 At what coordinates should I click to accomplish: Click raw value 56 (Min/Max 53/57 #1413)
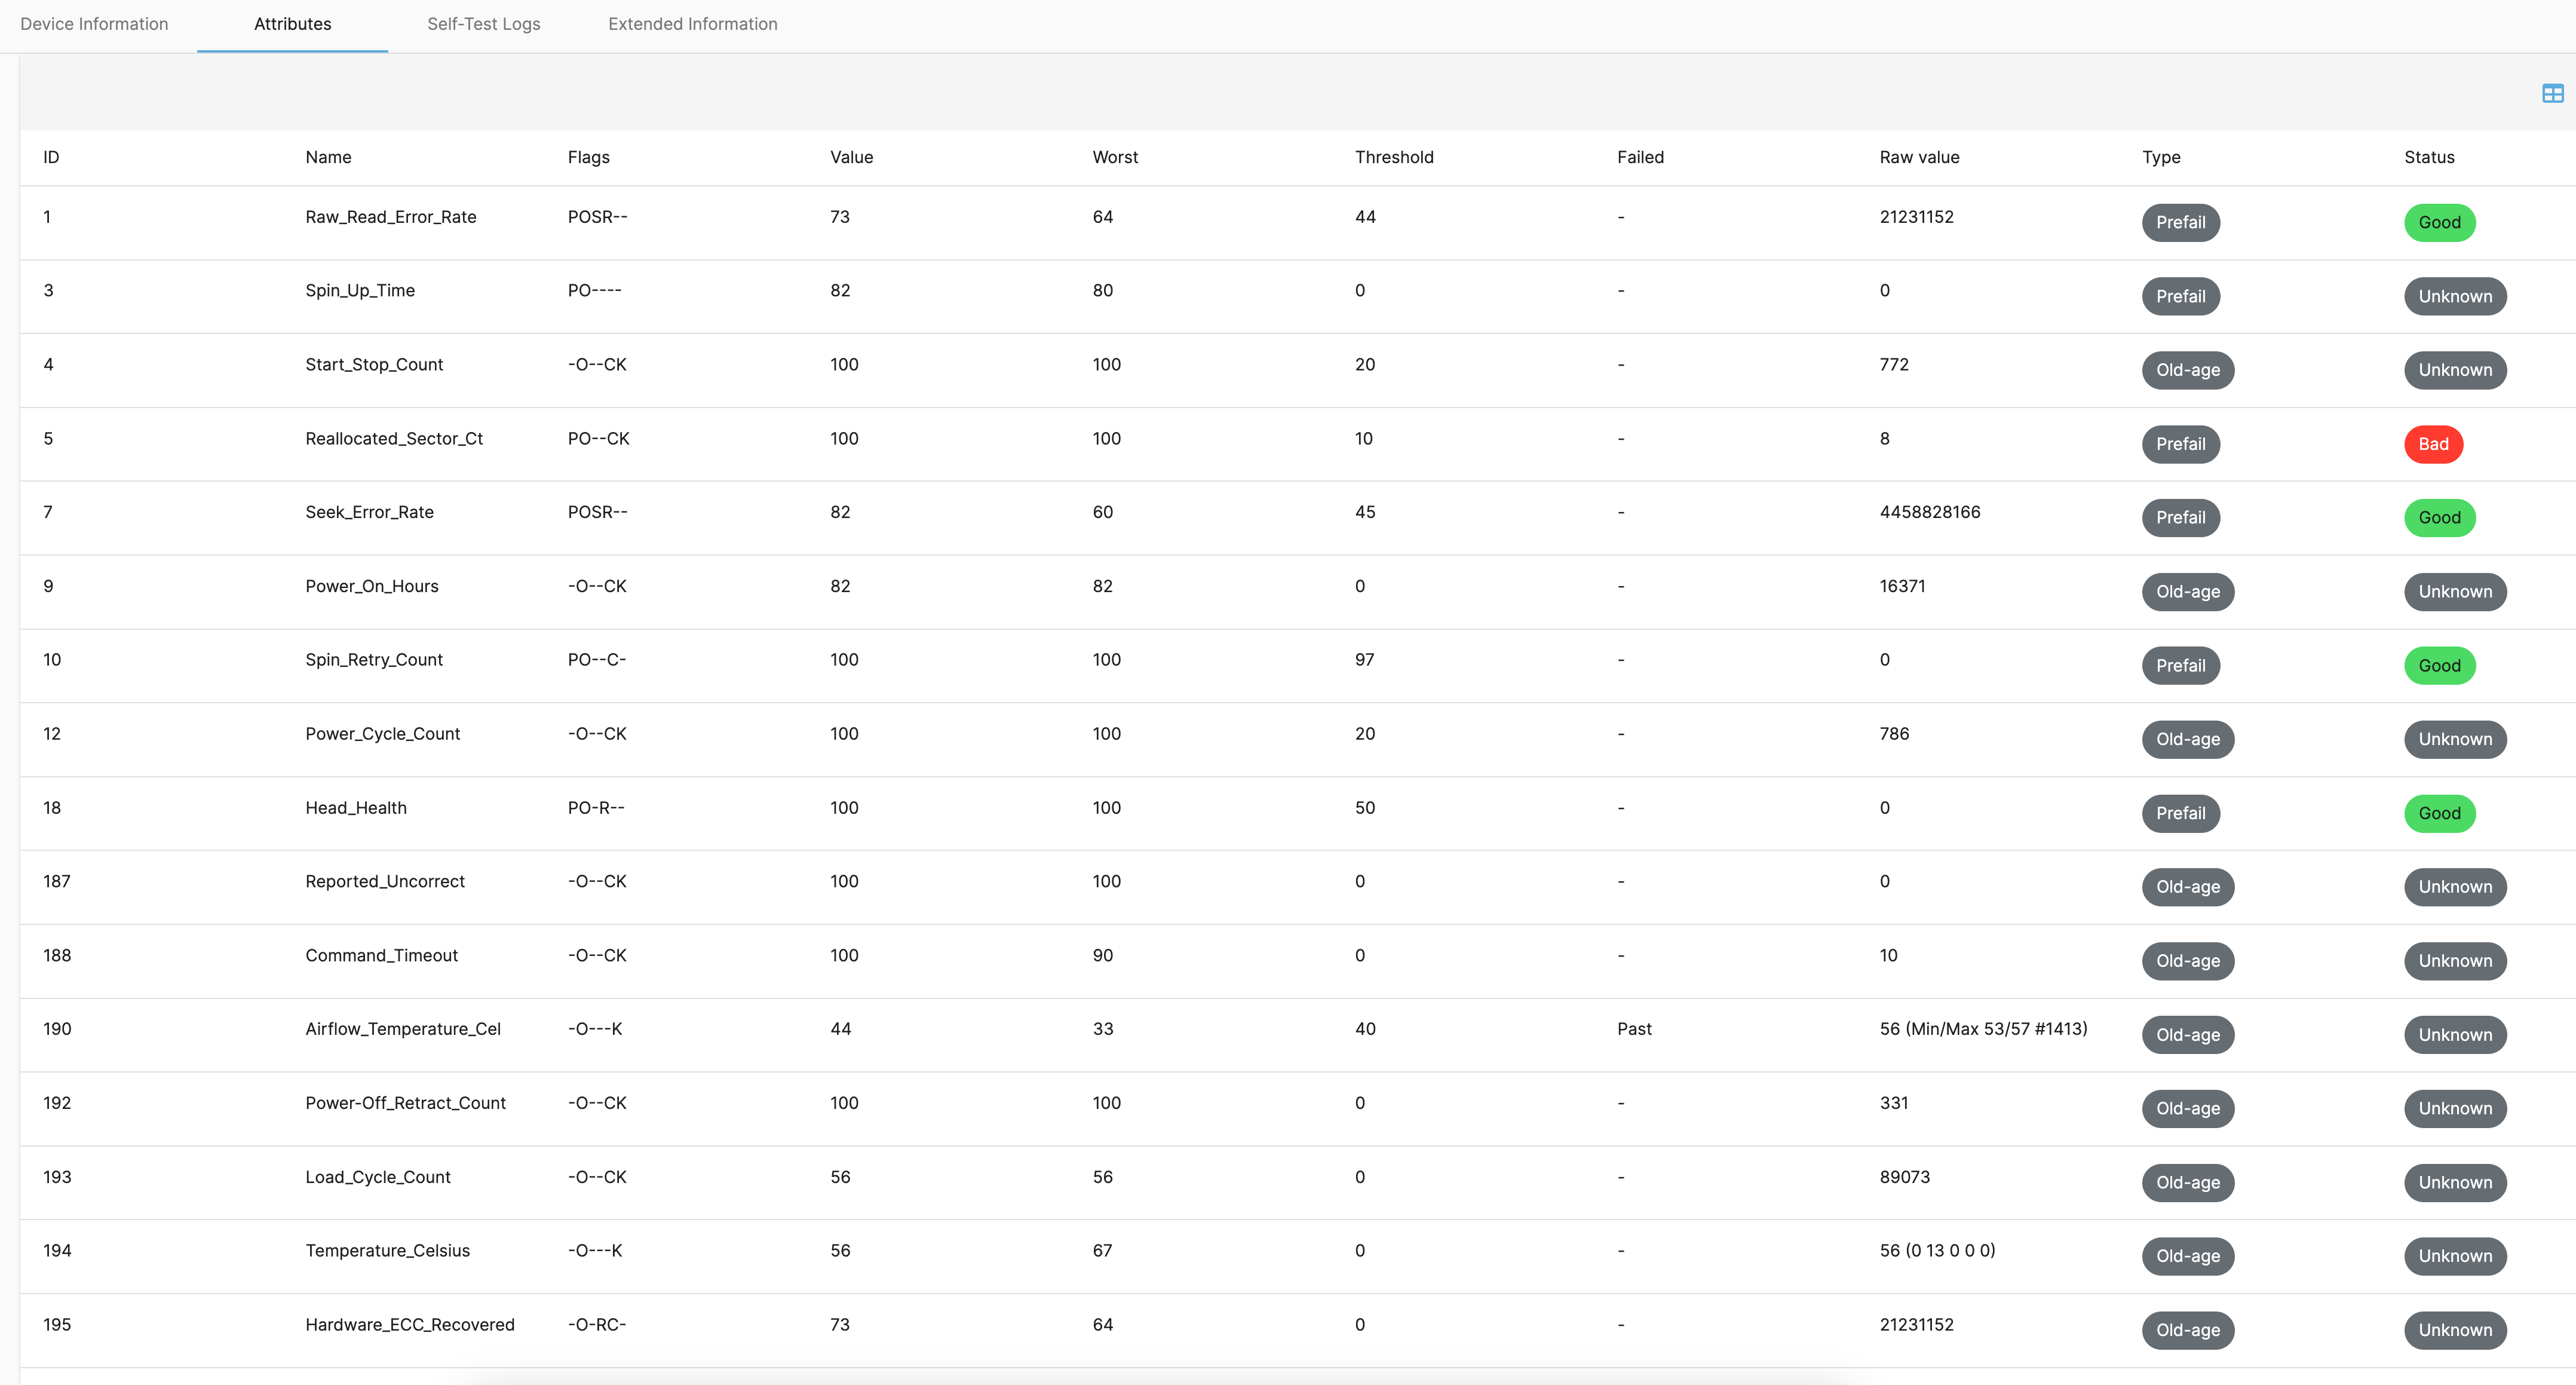pos(1983,1029)
